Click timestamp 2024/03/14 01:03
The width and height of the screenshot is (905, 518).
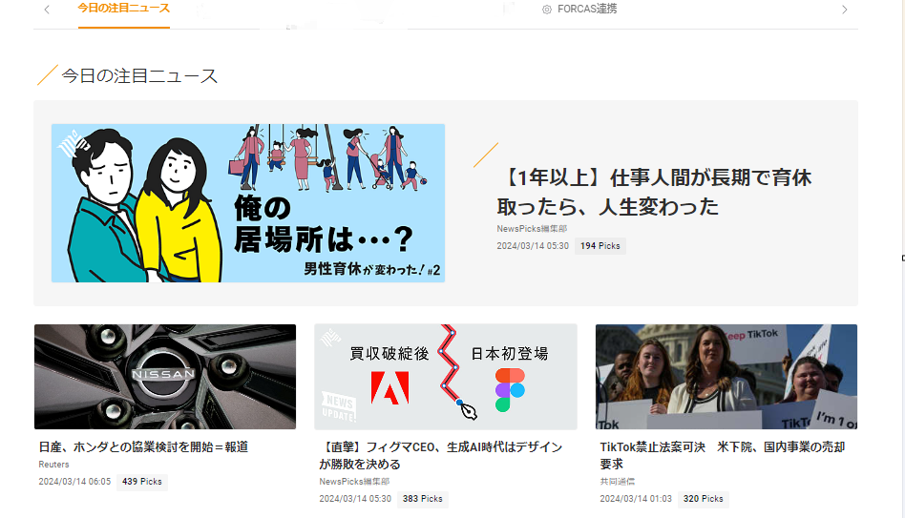pos(636,499)
